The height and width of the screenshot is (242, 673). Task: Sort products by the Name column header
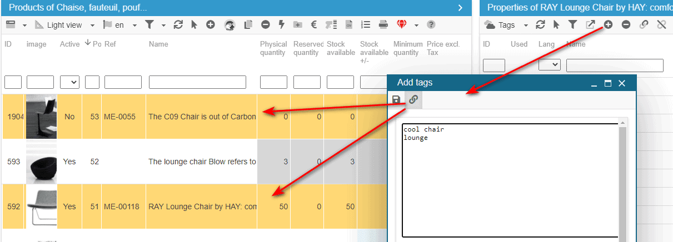click(158, 44)
